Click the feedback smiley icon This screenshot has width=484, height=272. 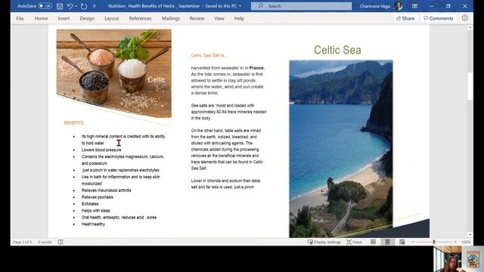pyautogui.click(x=465, y=18)
